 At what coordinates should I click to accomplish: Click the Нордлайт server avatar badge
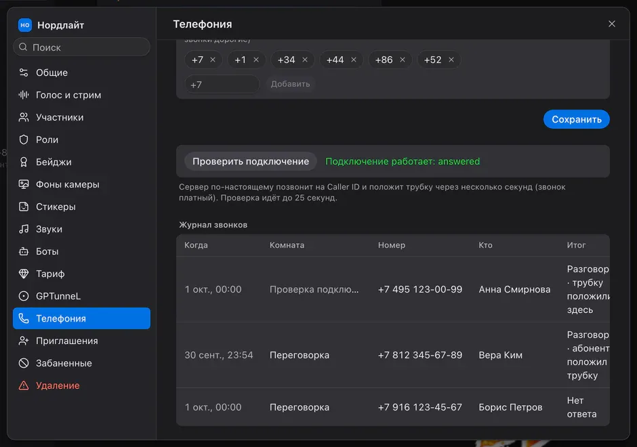(25, 25)
